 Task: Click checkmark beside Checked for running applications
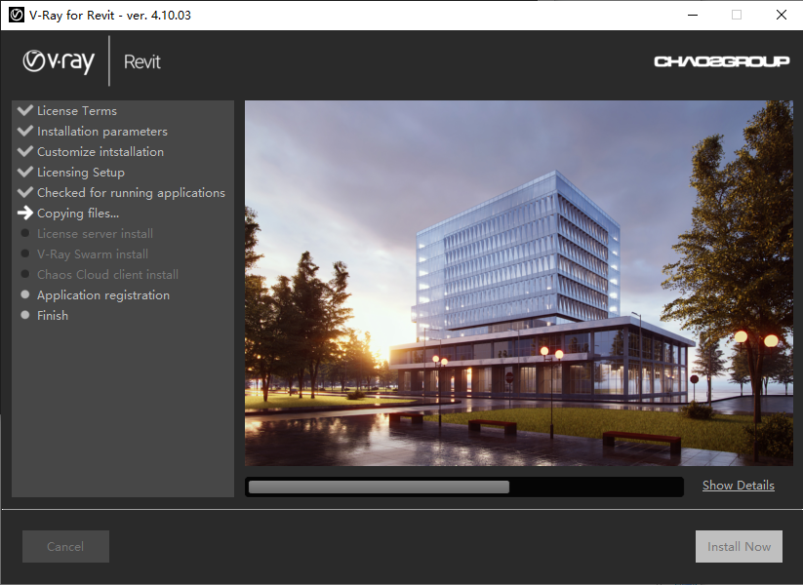tap(25, 192)
